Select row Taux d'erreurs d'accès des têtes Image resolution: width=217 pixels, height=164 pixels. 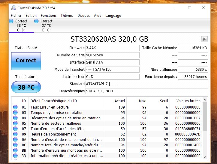[107, 129]
